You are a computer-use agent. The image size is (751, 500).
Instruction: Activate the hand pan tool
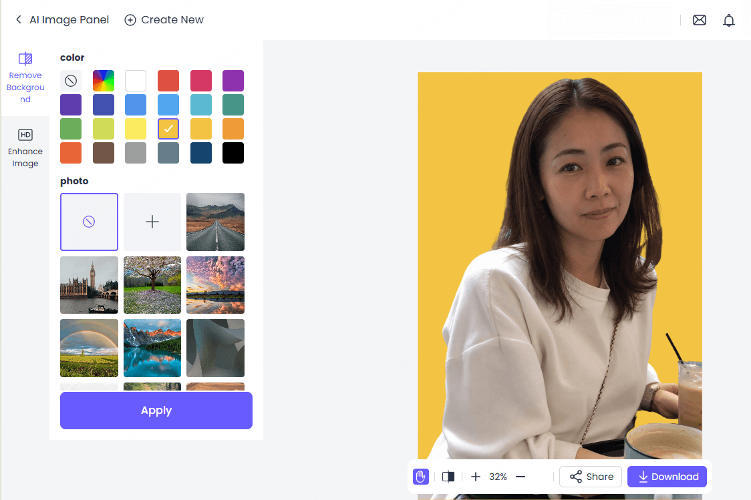(x=420, y=477)
